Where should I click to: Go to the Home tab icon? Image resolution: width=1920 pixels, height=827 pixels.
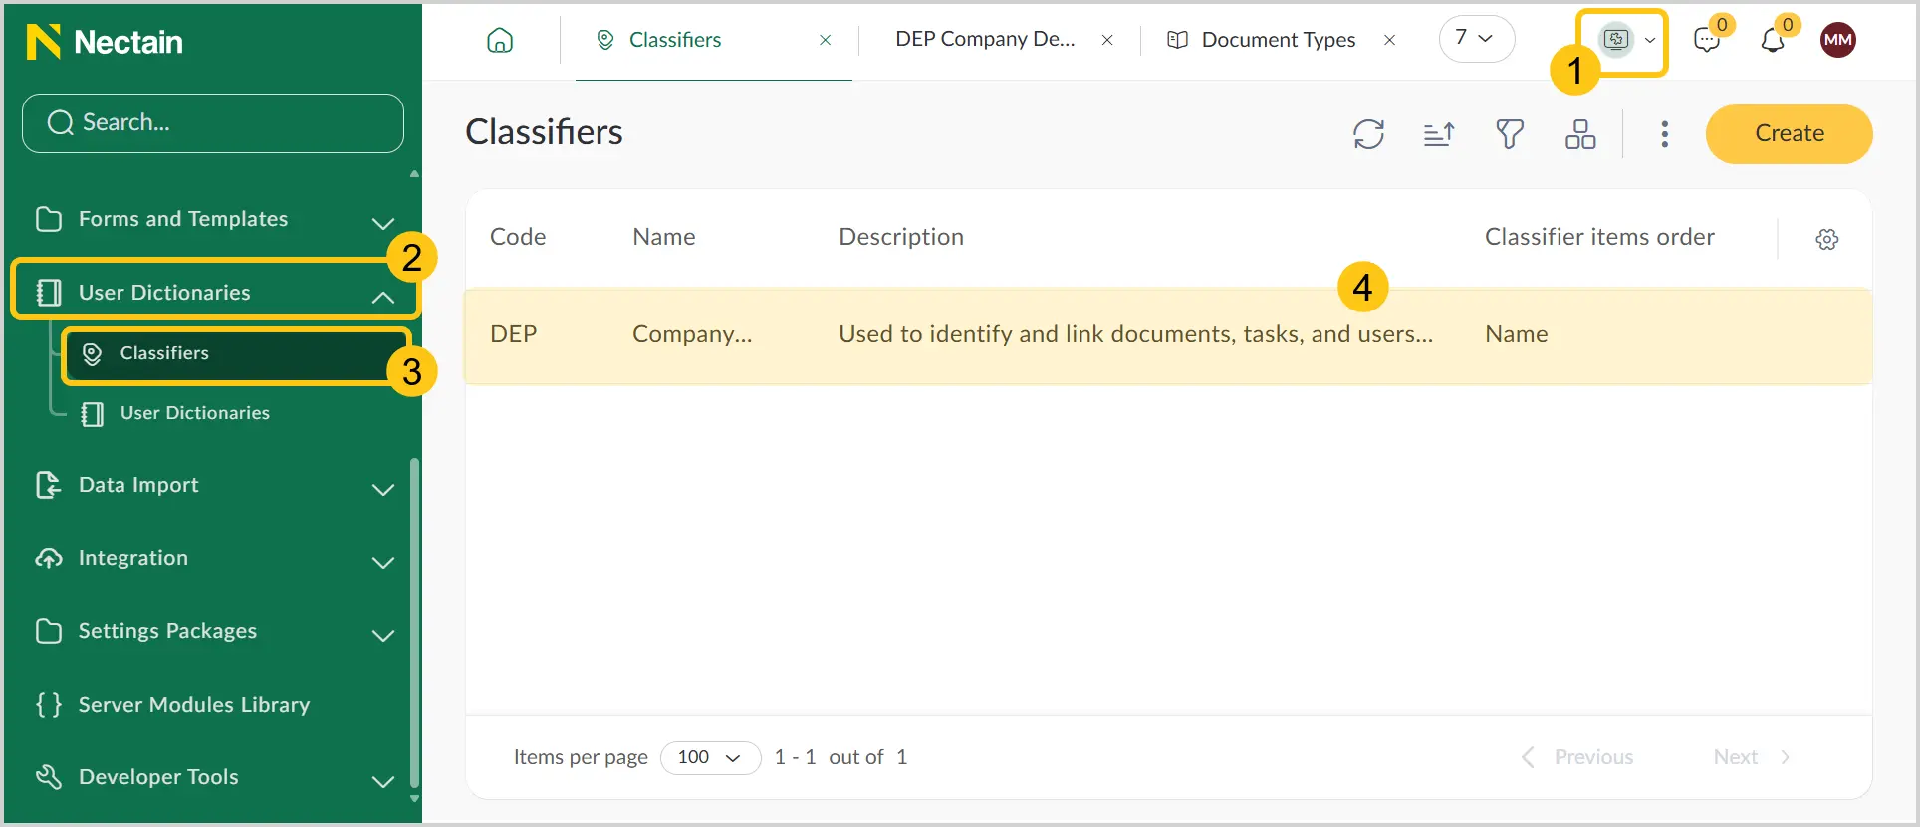[500, 40]
